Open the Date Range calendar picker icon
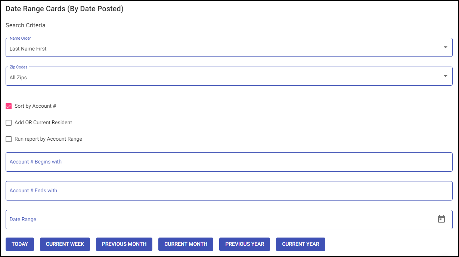 point(441,219)
